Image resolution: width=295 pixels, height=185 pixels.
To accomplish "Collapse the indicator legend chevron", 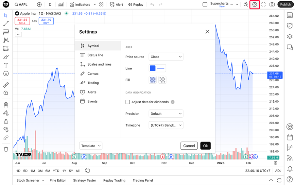I will point(18,34).
